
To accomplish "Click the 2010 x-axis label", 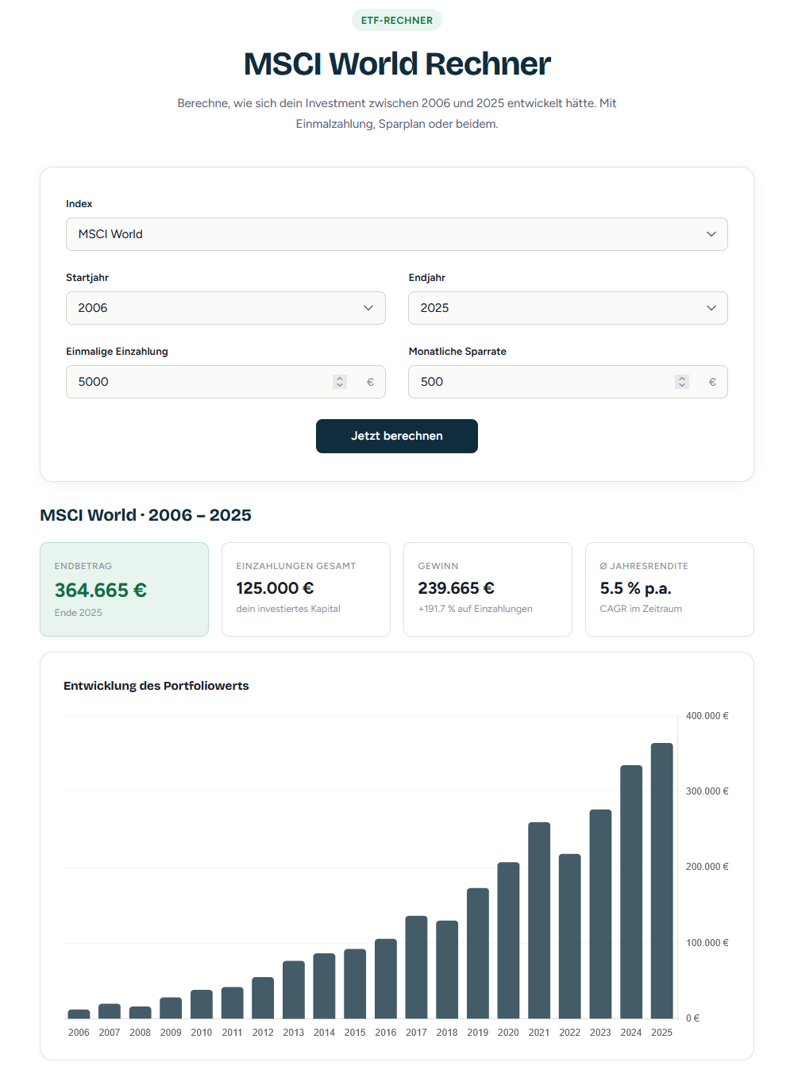I will click(x=202, y=1033).
